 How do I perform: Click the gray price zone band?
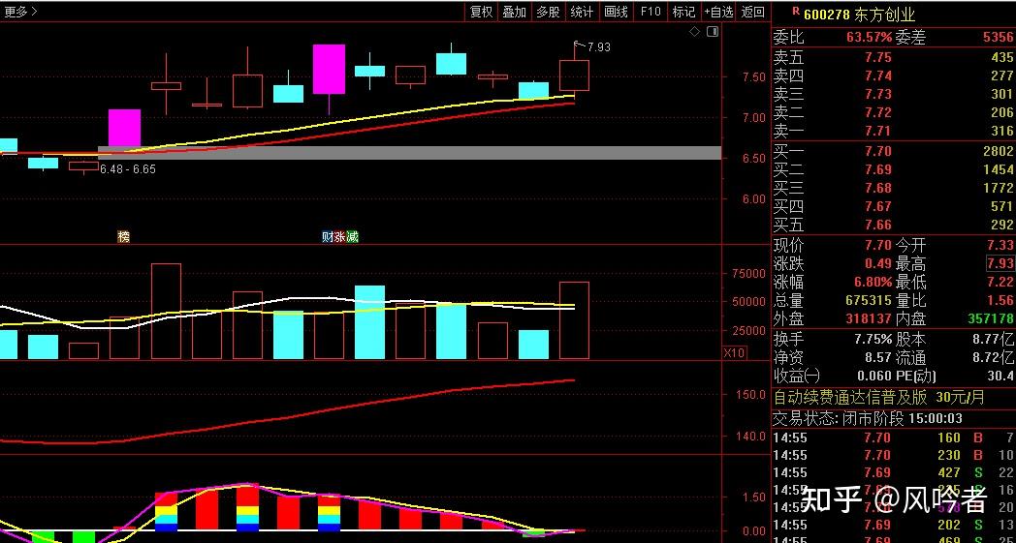click(409, 153)
